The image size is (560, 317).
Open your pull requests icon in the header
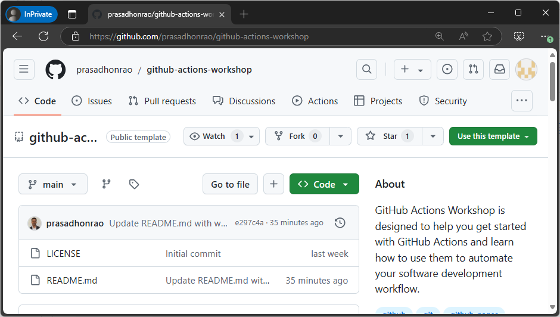pyautogui.click(x=473, y=69)
